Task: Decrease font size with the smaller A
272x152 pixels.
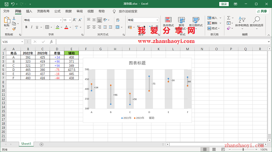Action: coord(80,20)
